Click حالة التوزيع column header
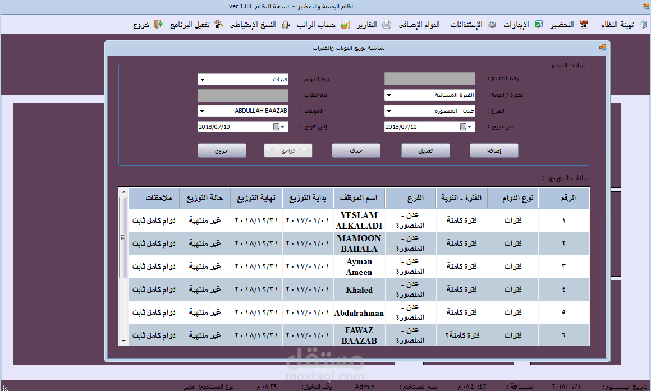651x391 pixels. click(x=205, y=198)
